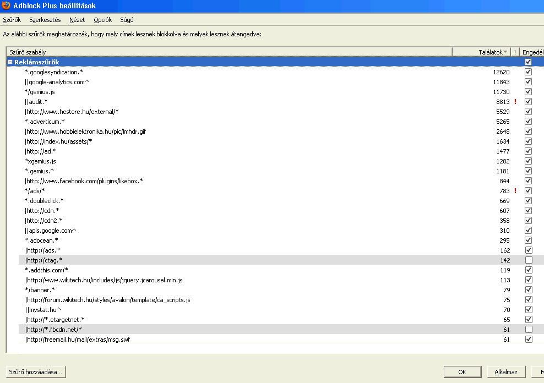The width and height of the screenshot is (544, 383).
Task: Click the Firefox icon in title bar
Action: (x=6, y=6)
